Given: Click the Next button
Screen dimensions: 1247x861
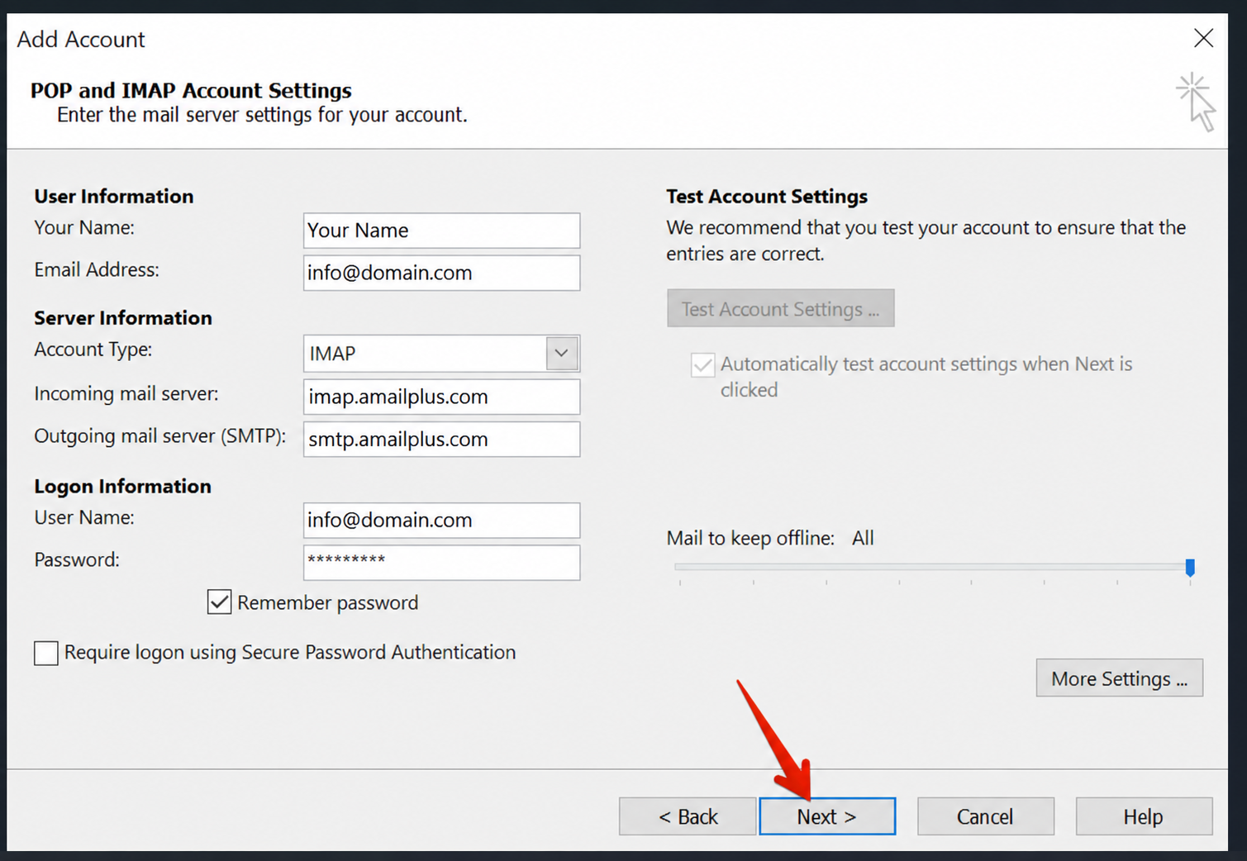Looking at the screenshot, I should (827, 816).
